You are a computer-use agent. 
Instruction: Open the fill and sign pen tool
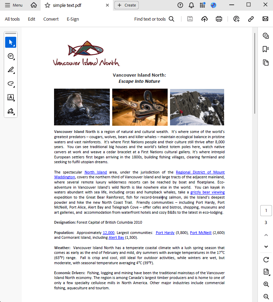click(11, 111)
